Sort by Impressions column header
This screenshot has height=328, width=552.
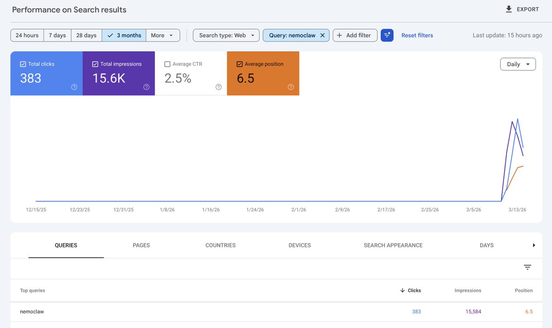(468, 291)
